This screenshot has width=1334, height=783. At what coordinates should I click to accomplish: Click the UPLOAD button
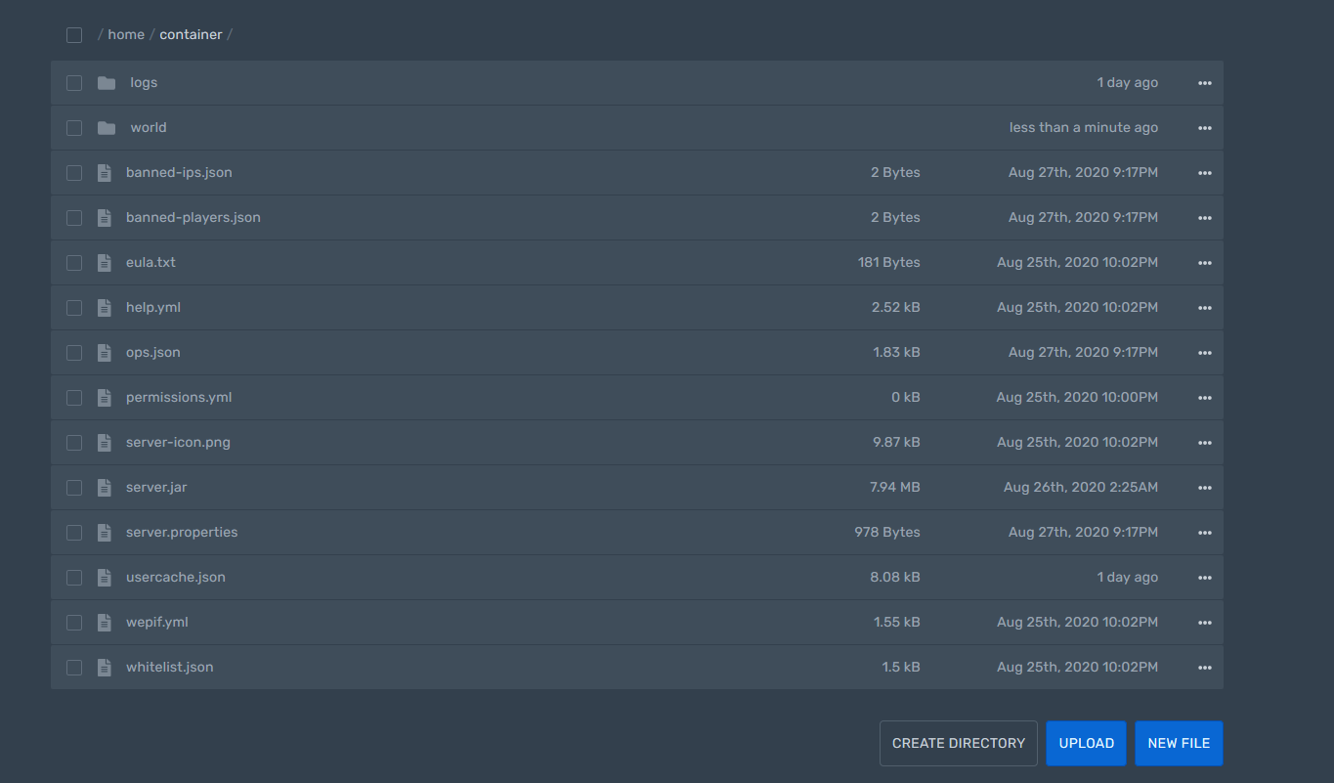1086,743
